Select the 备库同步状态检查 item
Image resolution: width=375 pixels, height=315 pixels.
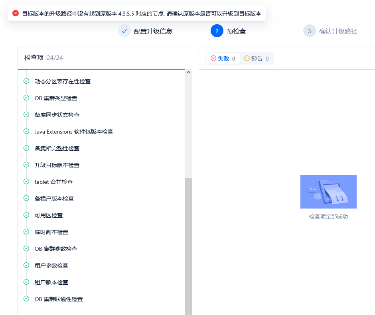click(57, 115)
